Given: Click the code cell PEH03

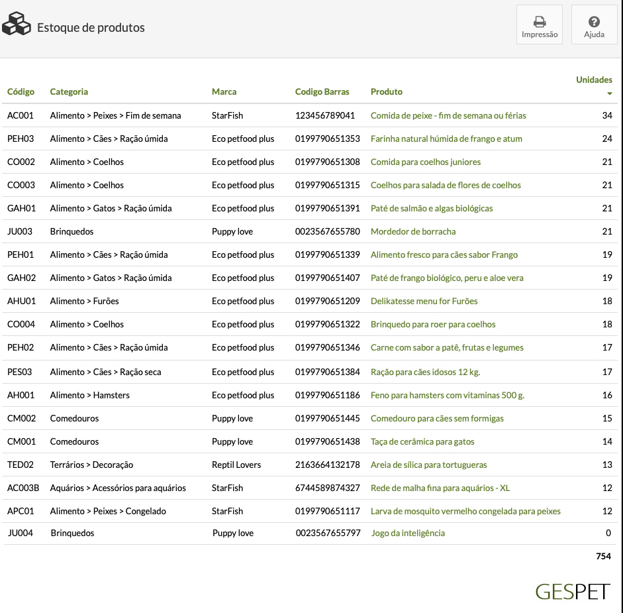Looking at the screenshot, I should (21, 139).
